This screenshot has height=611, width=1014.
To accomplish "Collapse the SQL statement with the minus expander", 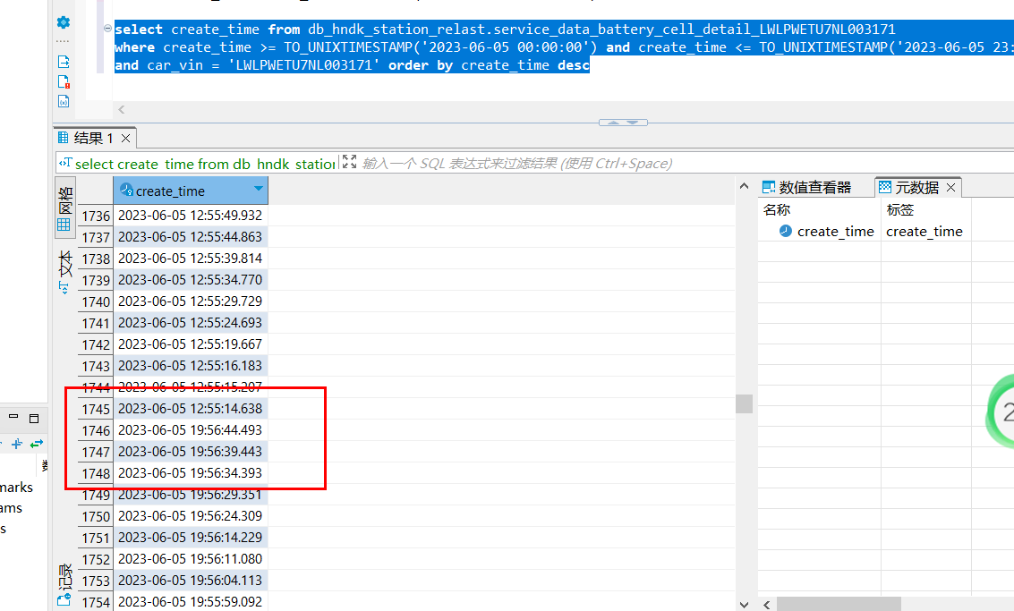I will (107, 28).
